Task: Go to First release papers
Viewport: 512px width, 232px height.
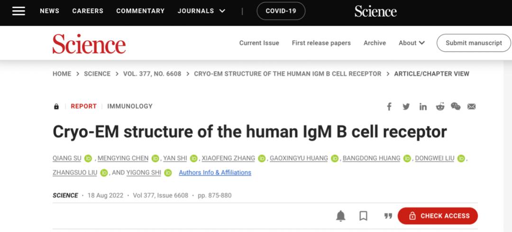Action: tap(321, 43)
